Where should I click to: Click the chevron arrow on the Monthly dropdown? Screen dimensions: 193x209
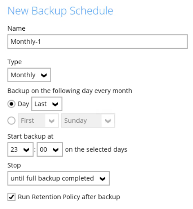click(44, 75)
